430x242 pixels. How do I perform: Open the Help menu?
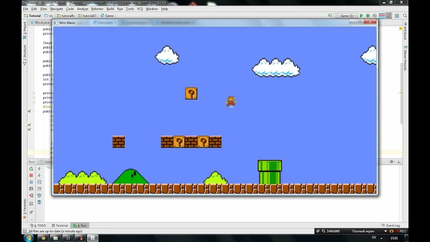165,9
